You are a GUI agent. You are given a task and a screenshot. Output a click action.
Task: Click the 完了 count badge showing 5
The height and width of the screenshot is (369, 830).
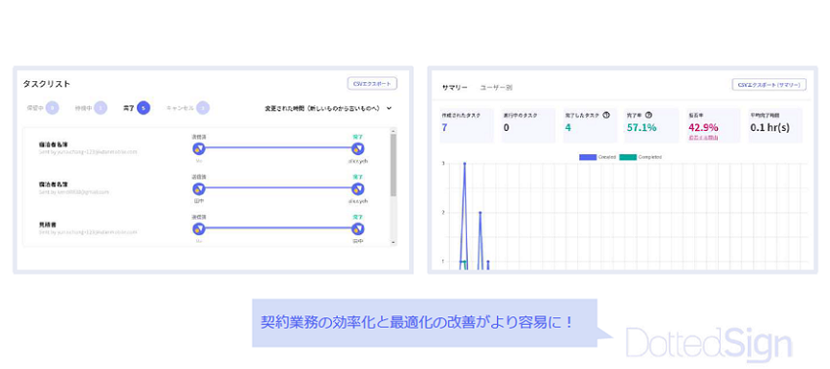coord(144,108)
